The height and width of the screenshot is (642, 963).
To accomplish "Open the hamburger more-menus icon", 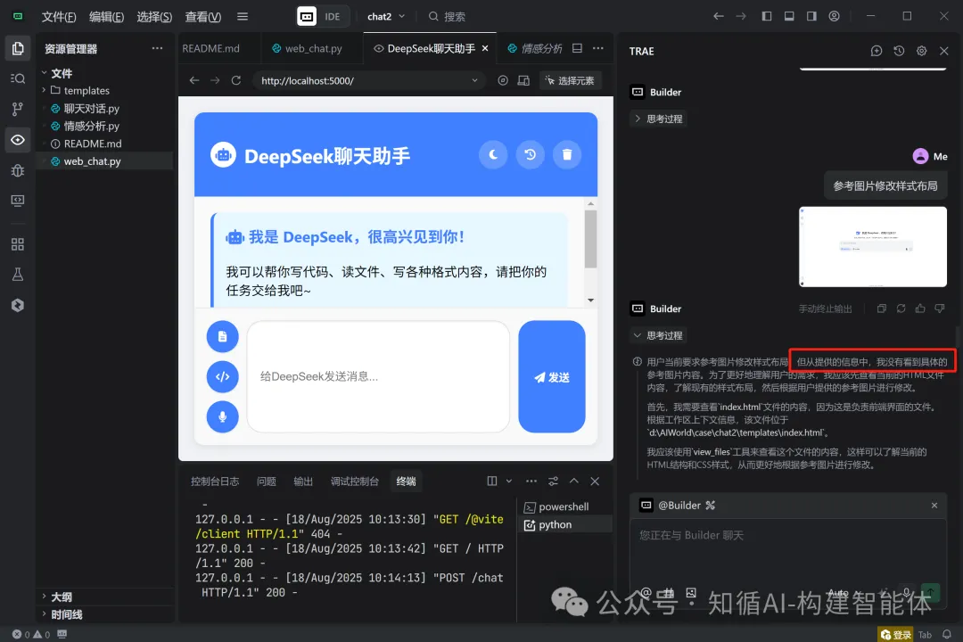I will (243, 17).
